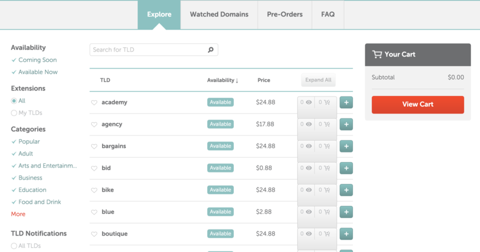
Task: Click the cart icon in blue row
Action: point(327,212)
